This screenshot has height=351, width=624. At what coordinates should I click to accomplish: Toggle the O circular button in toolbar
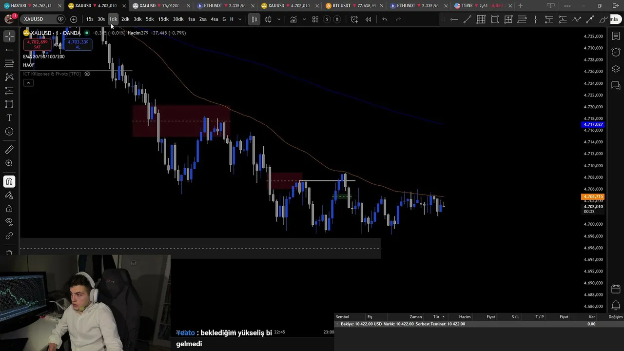click(x=336, y=19)
